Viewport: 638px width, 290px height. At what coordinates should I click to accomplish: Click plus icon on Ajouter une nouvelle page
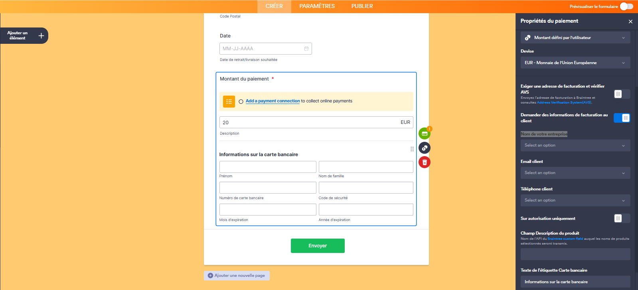click(210, 276)
